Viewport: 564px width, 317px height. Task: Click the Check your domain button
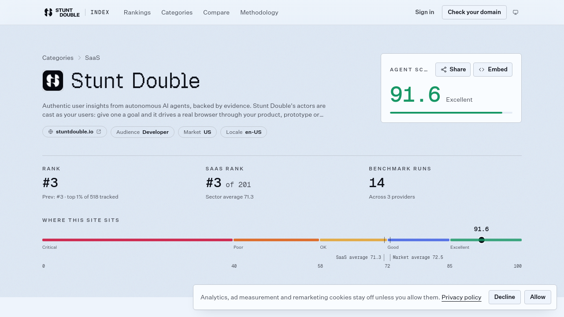(x=474, y=12)
